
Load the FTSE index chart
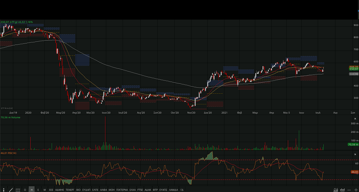click(x=140, y=190)
